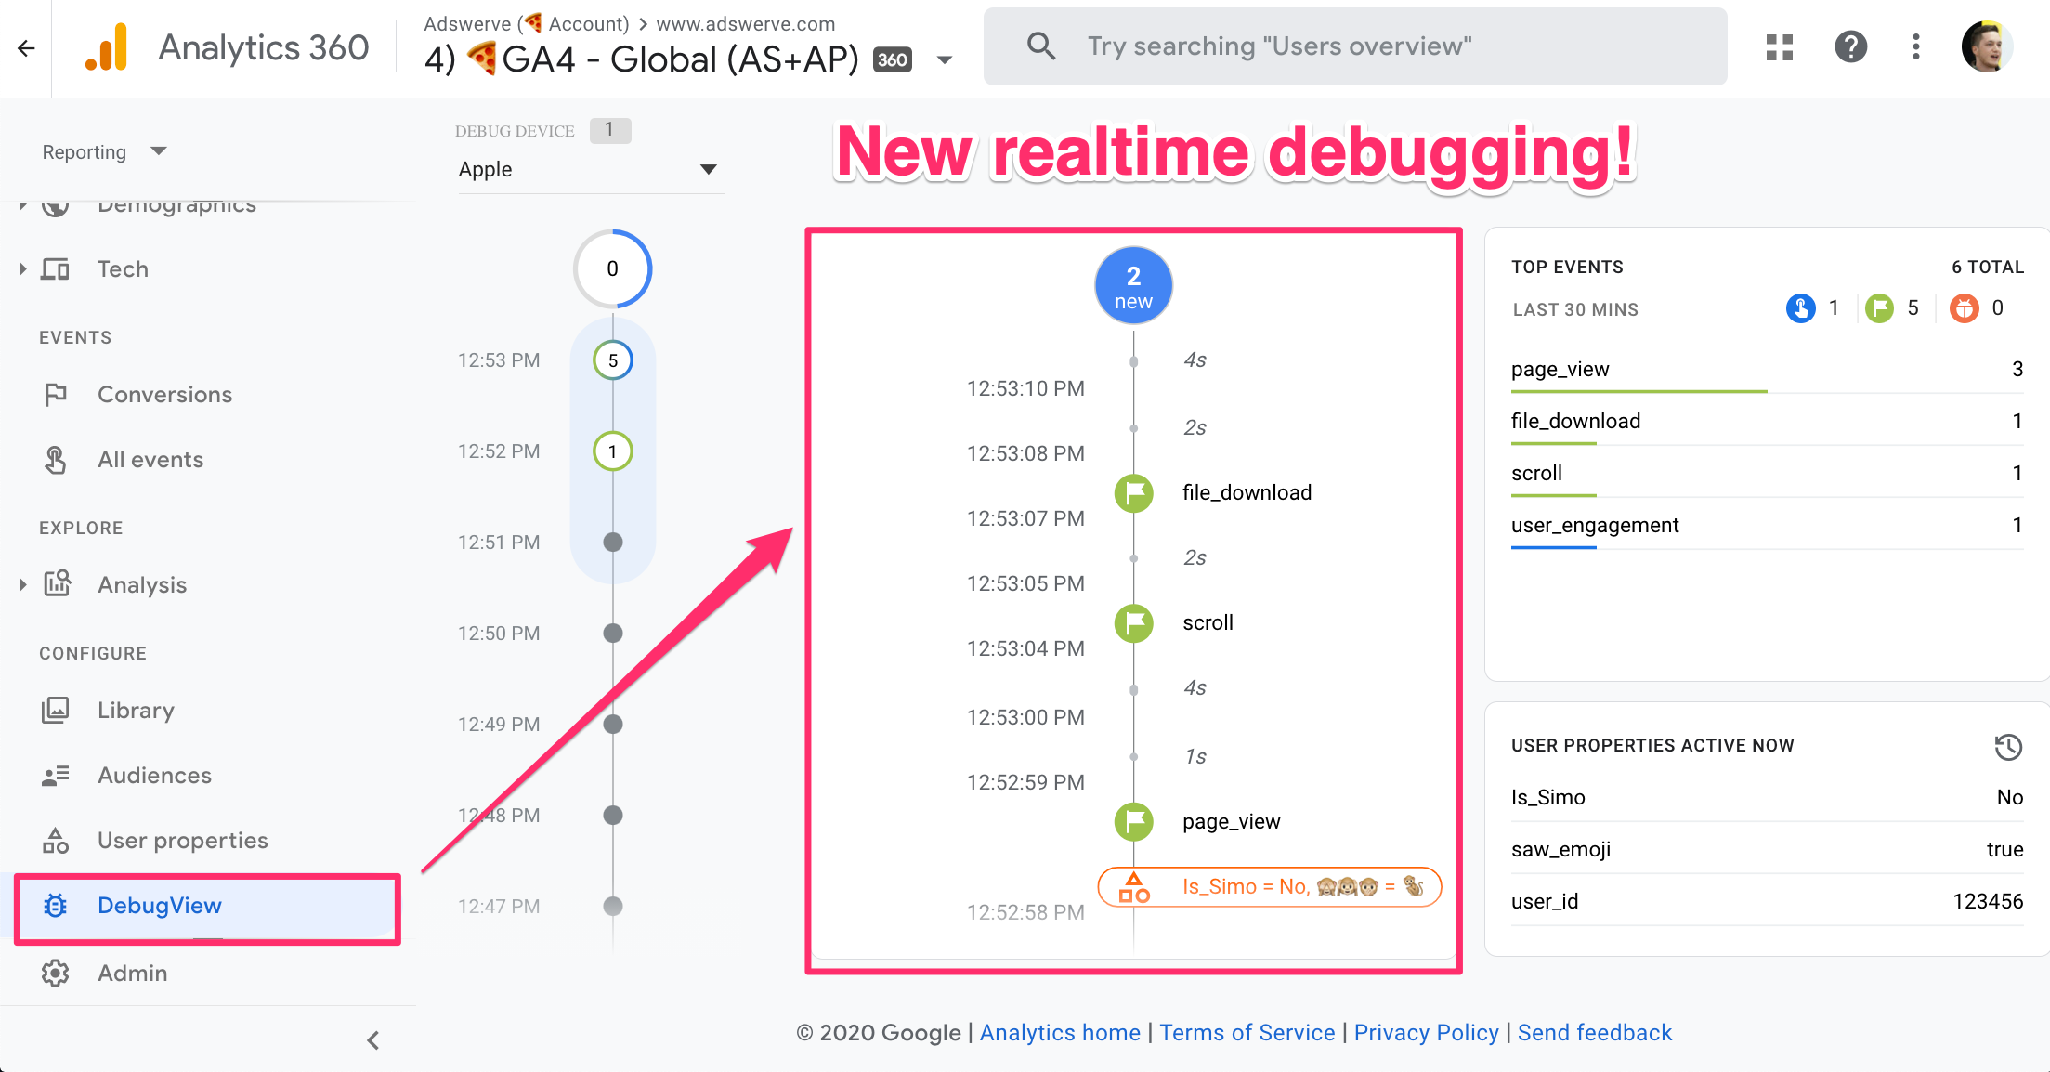
Task: Open the Apple debug device dropdown
Action: coord(590,169)
